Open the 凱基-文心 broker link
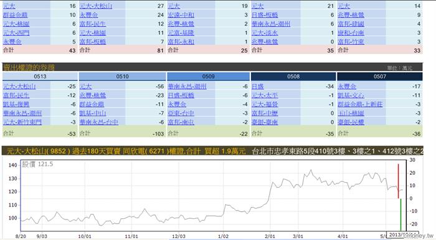This screenshot has width=436, height=240. click(x=351, y=96)
